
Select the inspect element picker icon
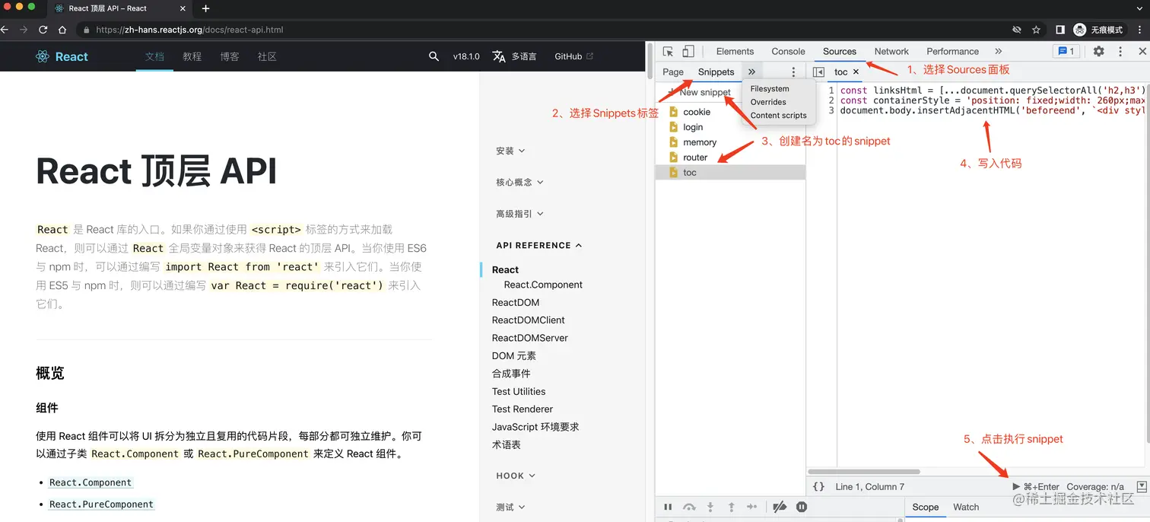tap(668, 52)
